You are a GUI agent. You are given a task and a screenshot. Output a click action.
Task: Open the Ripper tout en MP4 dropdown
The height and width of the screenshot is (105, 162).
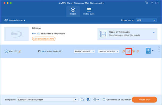tap(146, 20)
